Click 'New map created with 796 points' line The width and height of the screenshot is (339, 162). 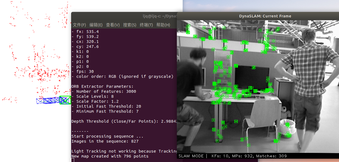click(x=110, y=156)
